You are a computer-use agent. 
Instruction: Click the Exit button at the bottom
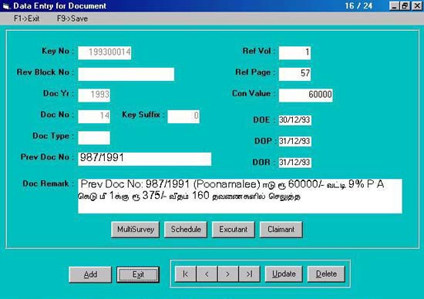tap(138, 274)
